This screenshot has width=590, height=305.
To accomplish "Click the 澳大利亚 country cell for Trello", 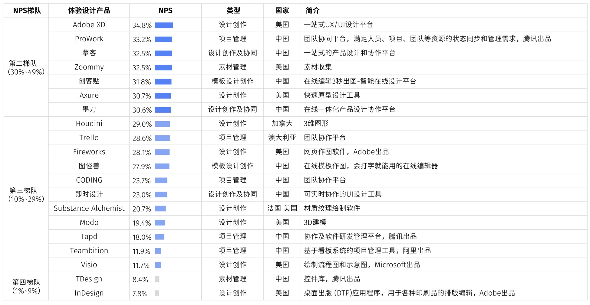I will point(282,138).
